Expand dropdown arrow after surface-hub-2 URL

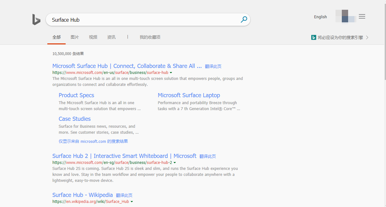[x=175, y=163]
